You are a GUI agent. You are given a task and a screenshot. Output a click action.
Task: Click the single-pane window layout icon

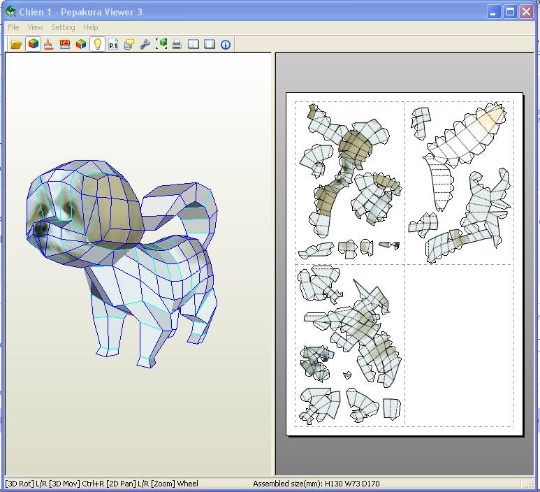[x=209, y=44]
